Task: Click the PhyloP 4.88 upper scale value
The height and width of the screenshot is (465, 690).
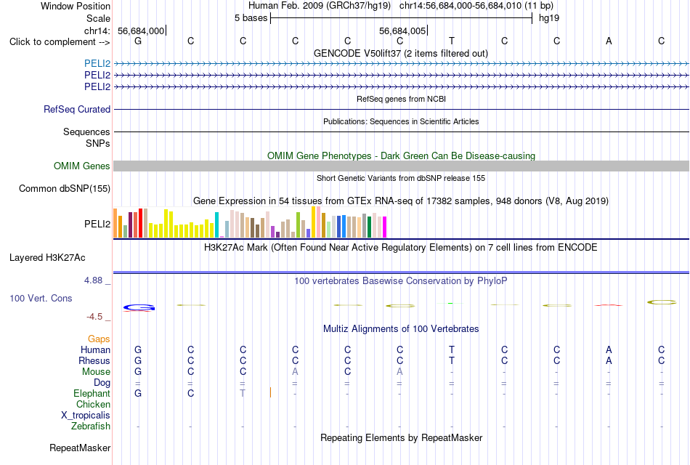Action: click(94, 280)
